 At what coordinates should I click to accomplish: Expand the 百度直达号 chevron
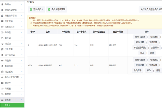[x=22, y=27]
